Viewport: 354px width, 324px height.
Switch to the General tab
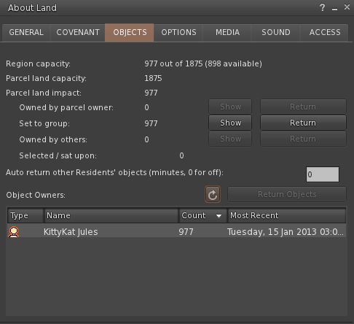(x=26, y=33)
